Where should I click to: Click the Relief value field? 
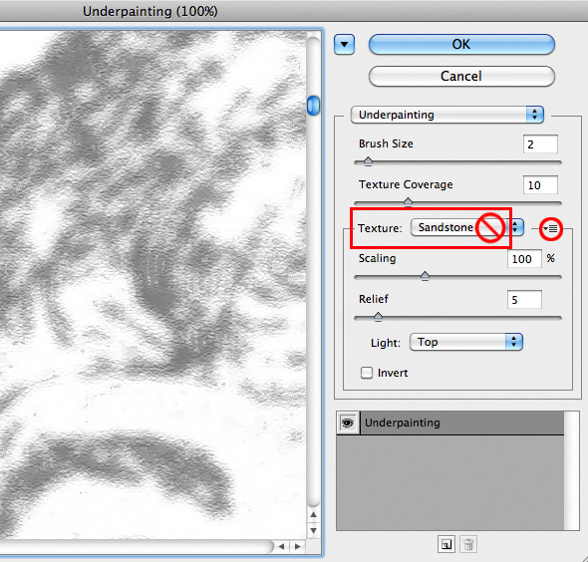coord(524,299)
